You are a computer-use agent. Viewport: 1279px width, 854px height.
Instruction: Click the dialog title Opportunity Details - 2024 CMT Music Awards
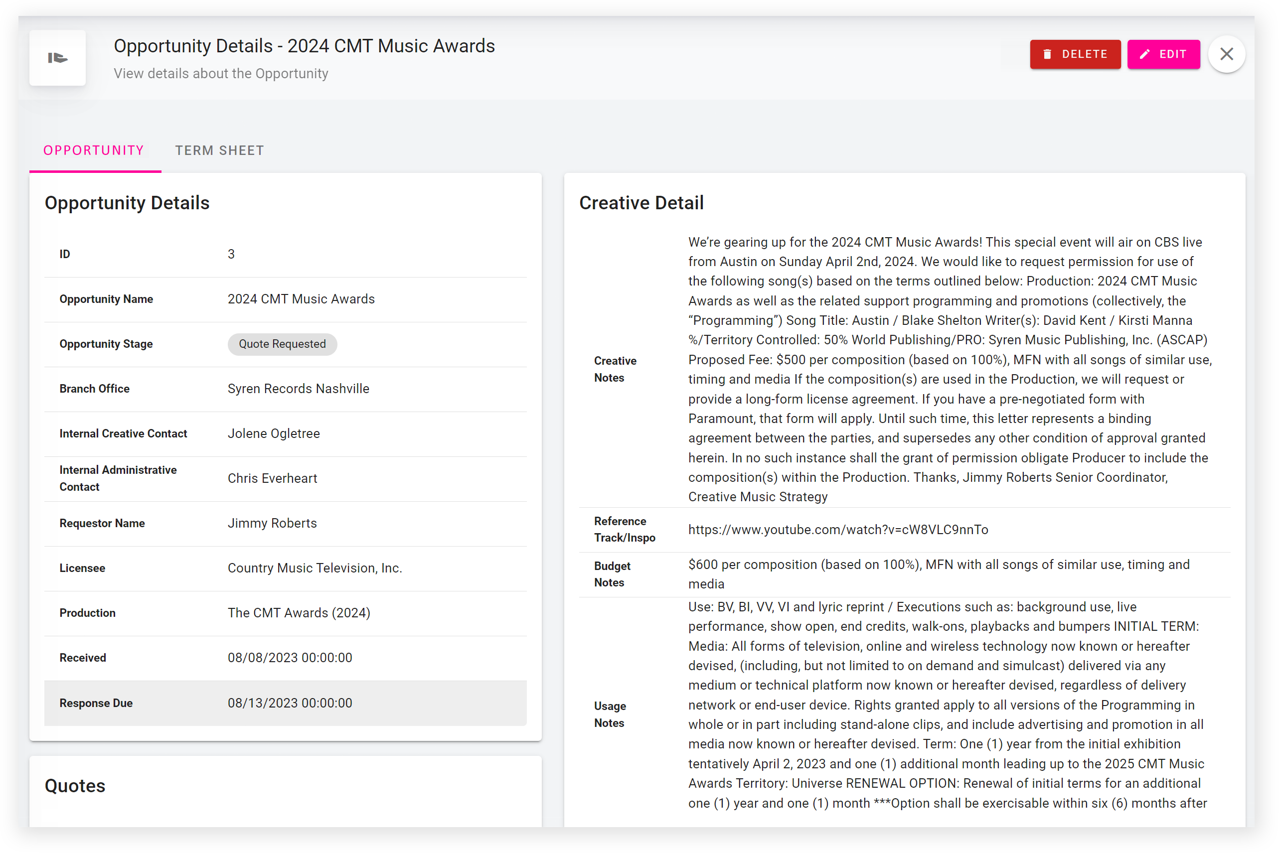pyautogui.click(x=304, y=46)
